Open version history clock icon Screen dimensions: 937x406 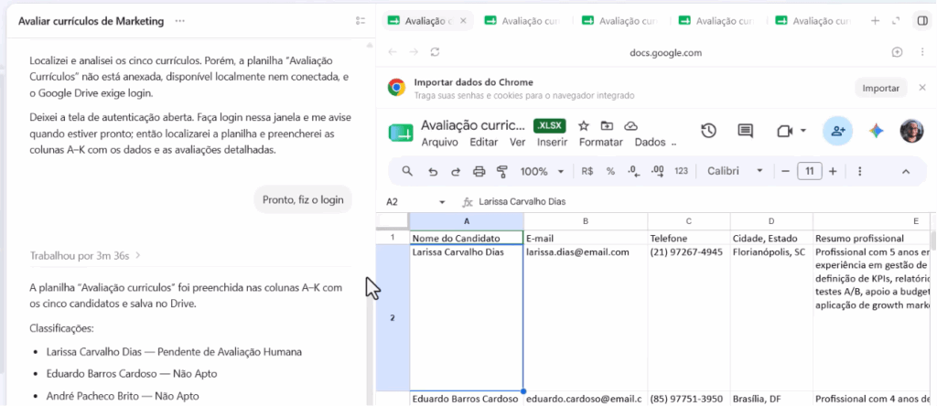click(709, 131)
